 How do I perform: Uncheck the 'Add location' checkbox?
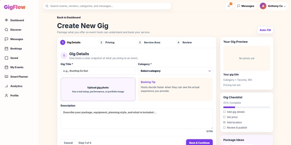pos(224,122)
